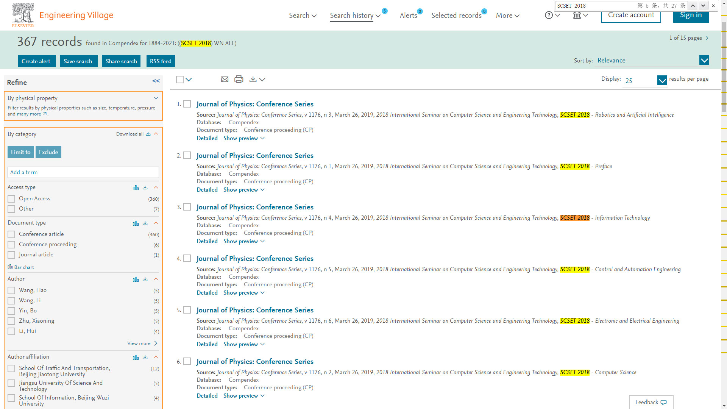Click the Save search button
This screenshot has width=727, height=409.
pyautogui.click(x=79, y=61)
